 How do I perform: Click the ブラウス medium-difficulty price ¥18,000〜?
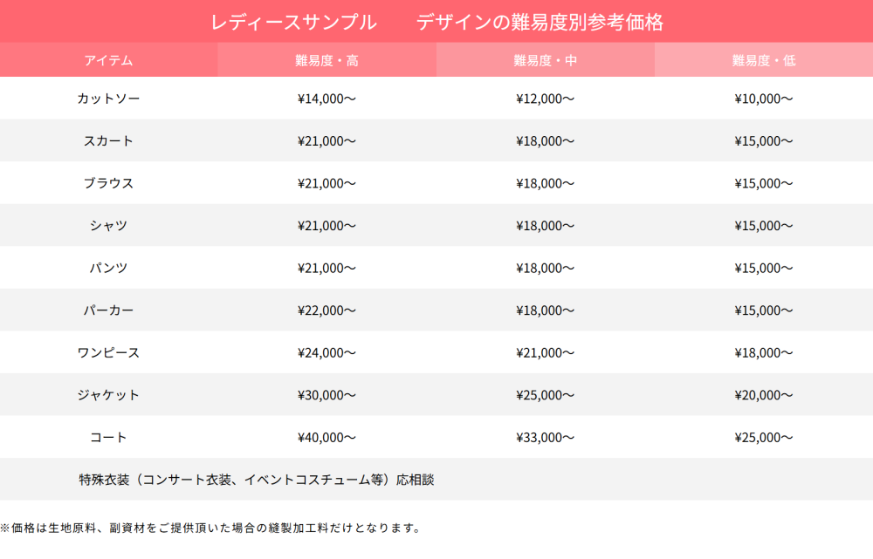(545, 183)
